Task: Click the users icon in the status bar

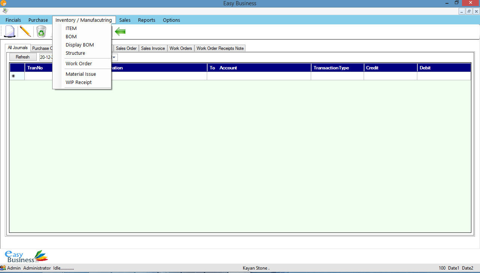Action: [3, 268]
